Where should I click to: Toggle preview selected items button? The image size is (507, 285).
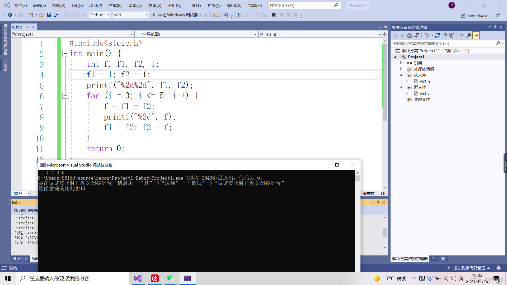pyautogui.click(x=476, y=35)
